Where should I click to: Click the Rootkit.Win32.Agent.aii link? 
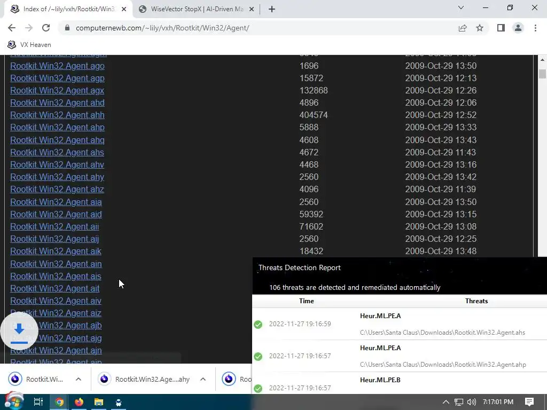tap(54, 226)
